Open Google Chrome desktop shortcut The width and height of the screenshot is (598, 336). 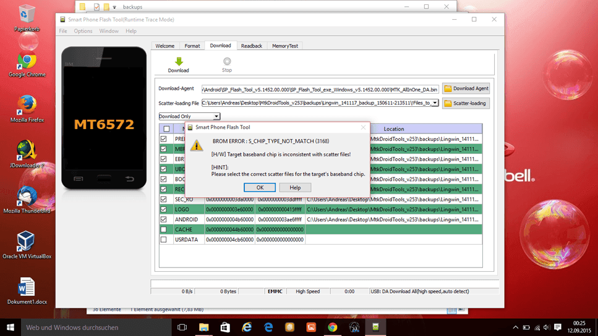click(x=27, y=65)
